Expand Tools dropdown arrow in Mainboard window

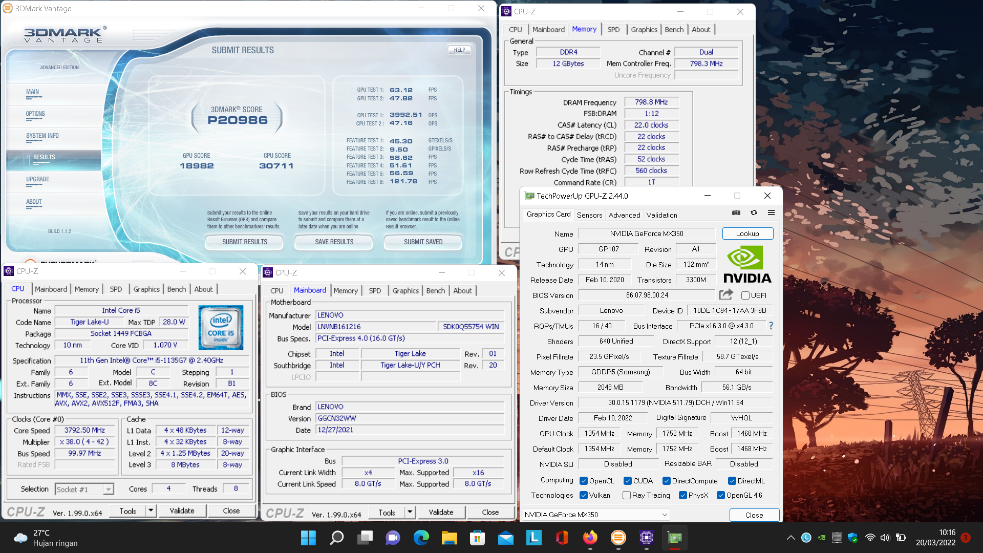[410, 512]
